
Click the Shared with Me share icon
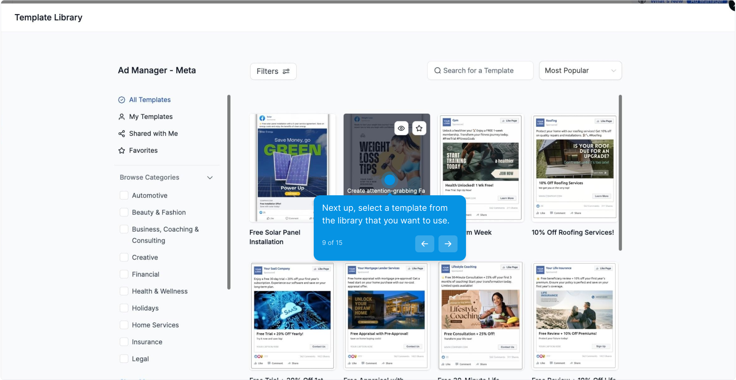(x=122, y=134)
